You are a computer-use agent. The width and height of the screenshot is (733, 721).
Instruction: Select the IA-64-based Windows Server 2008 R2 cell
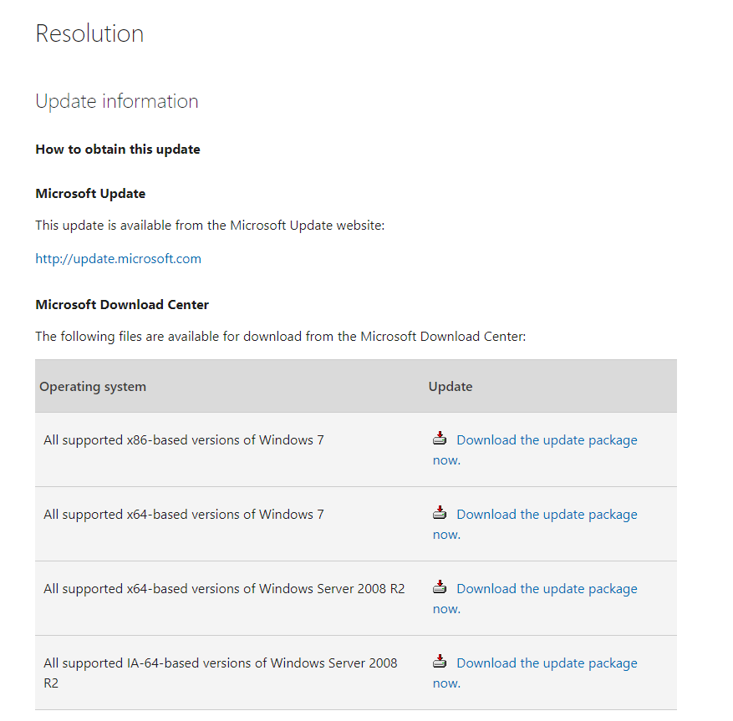tap(221, 672)
